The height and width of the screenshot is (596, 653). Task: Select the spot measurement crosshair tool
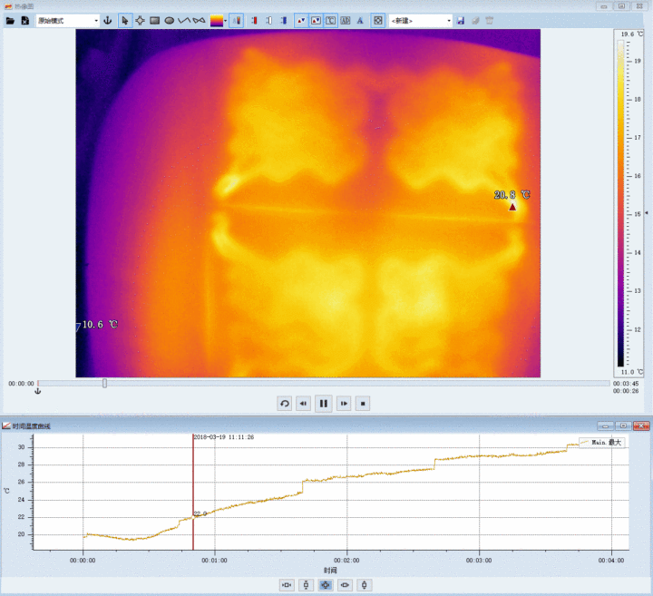pos(140,20)
